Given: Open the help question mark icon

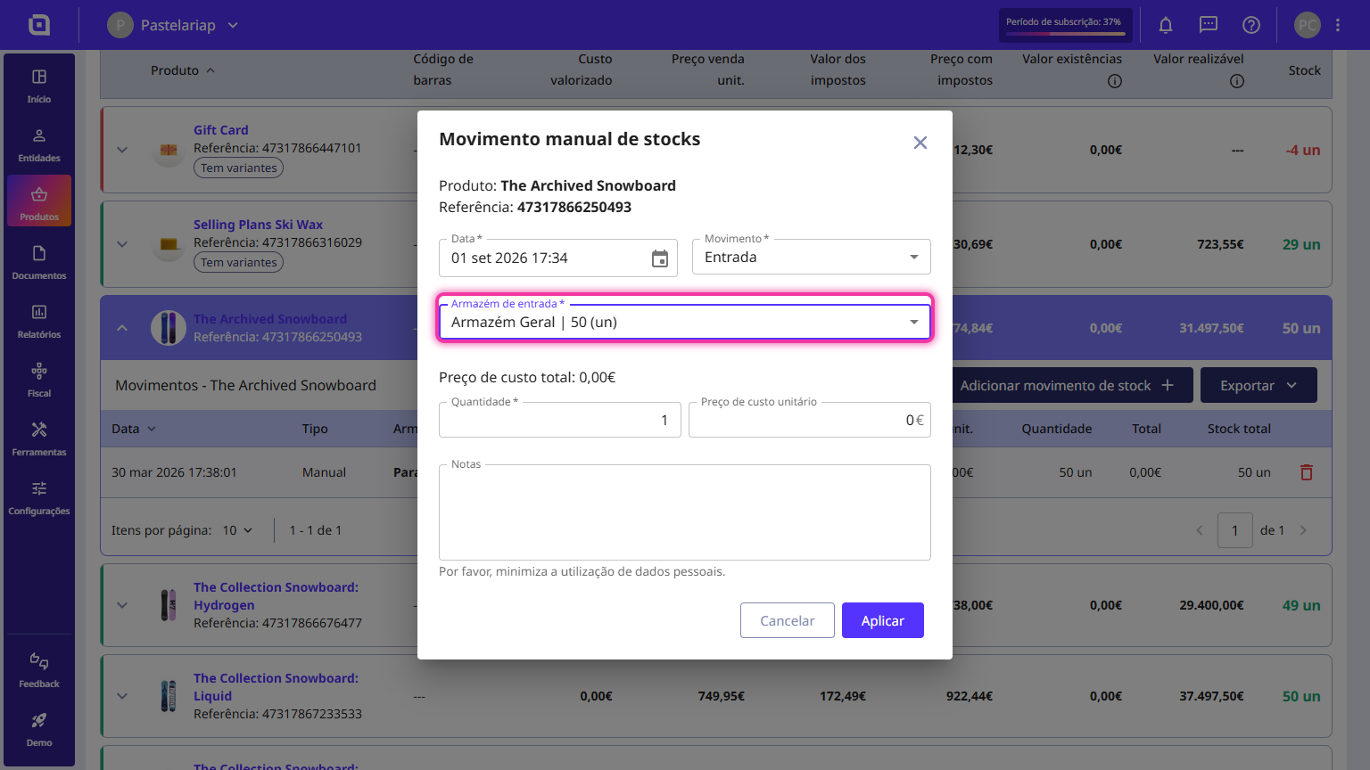Looking at the screenshot, I should point(1250,25).
